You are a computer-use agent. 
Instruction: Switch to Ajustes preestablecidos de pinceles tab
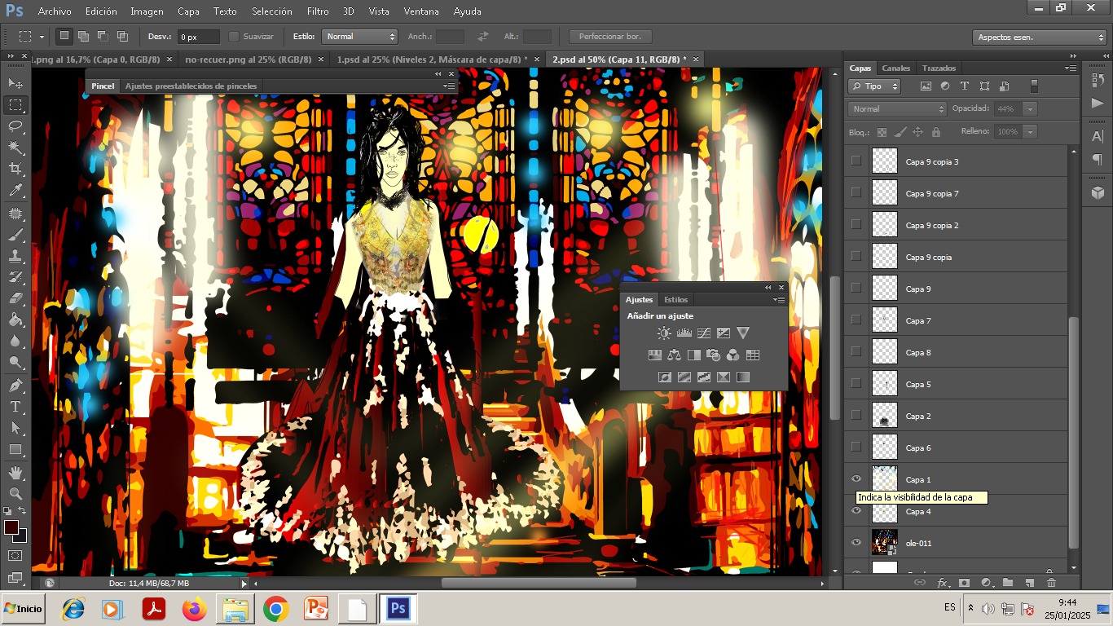click(191, 86)
